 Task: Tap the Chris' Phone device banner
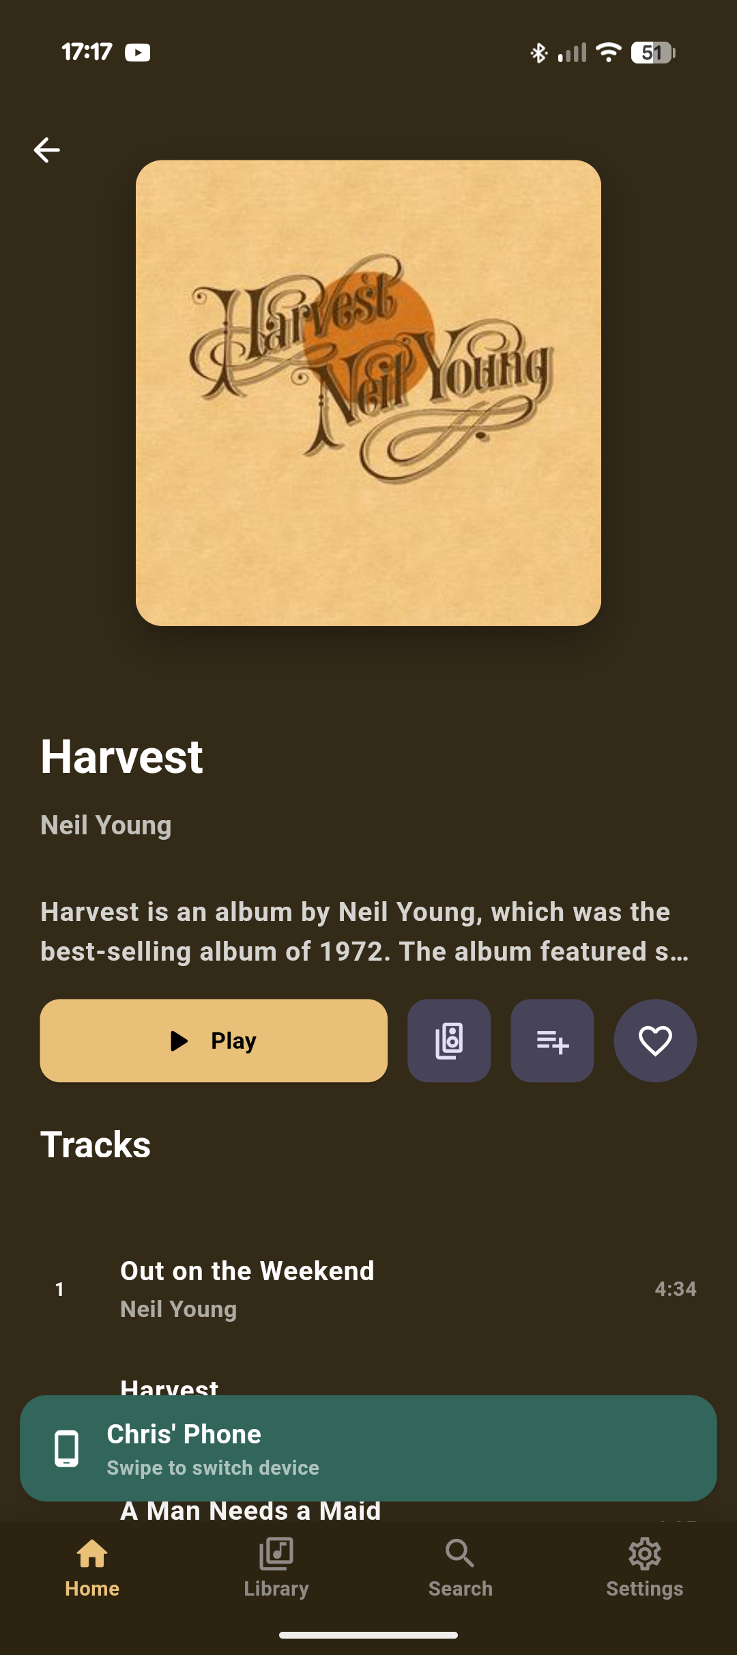coord(369,1448)
